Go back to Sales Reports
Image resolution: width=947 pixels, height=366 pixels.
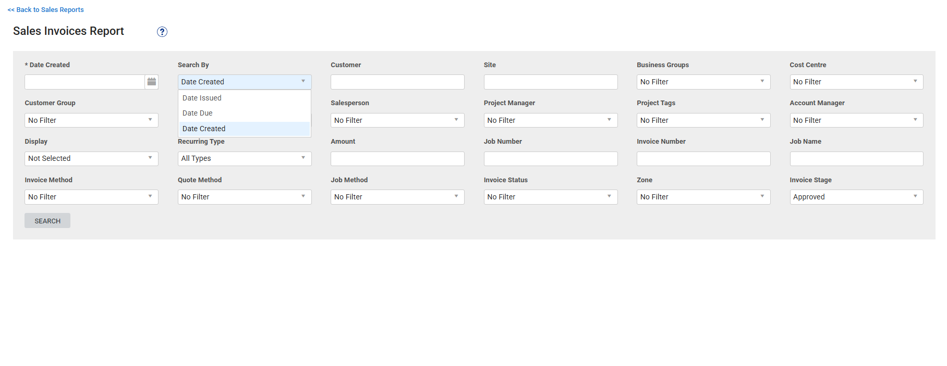(46, 10)
